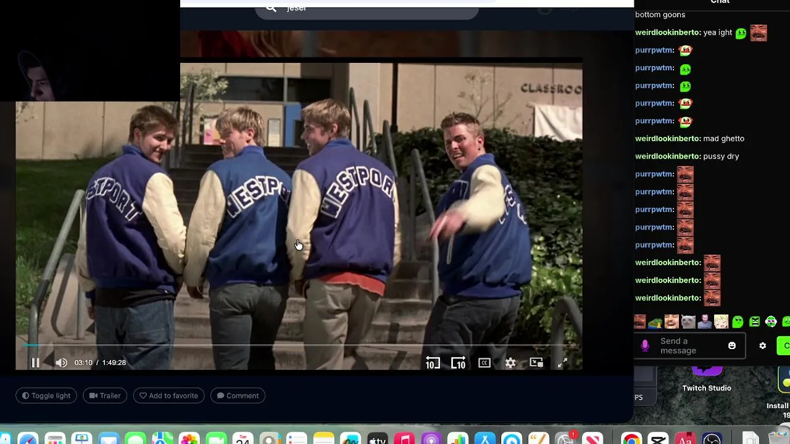Pause the video with the pause button
This screenshot has width=790, height=444.
[x=35, y=363]
